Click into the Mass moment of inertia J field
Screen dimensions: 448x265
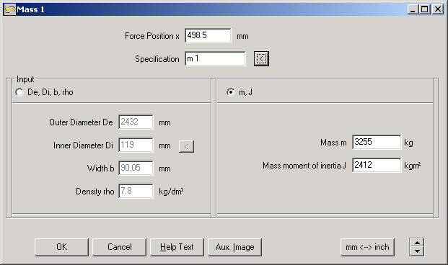click(377, 165)
